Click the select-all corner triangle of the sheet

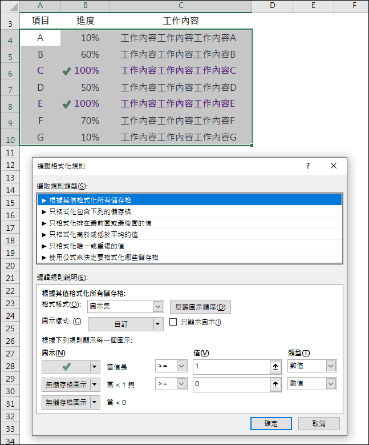click(13, 6)
